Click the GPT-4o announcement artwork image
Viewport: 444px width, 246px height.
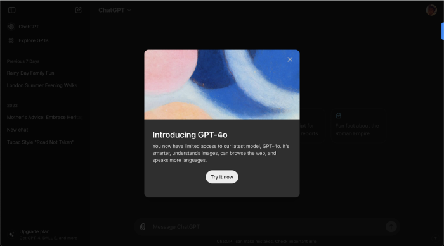click(x=222, y=85)
